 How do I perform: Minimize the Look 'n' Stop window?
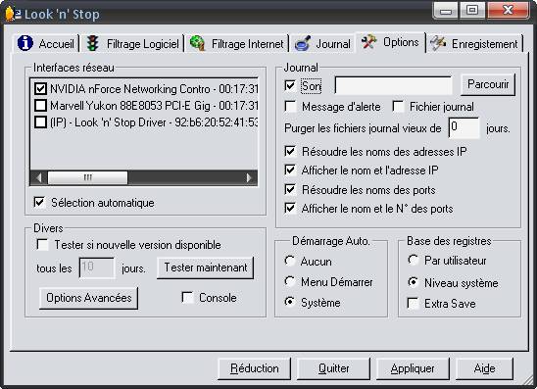[446, 11]
